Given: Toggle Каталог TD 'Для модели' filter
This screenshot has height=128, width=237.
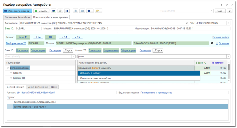Looking at the screenshot, I should 95,50.
